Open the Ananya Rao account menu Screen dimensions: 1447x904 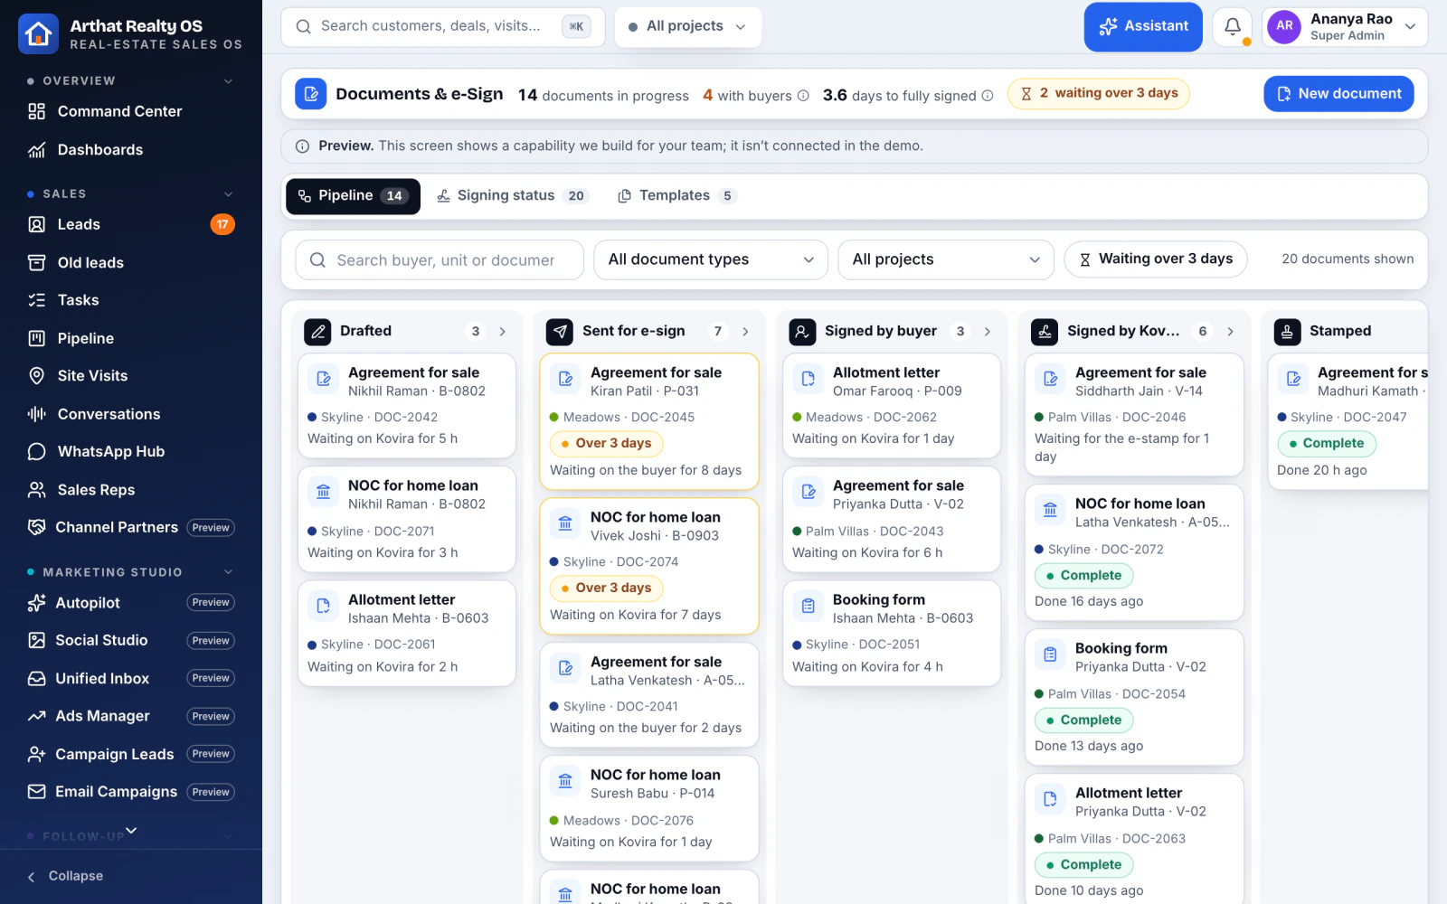coord(1345,27)
